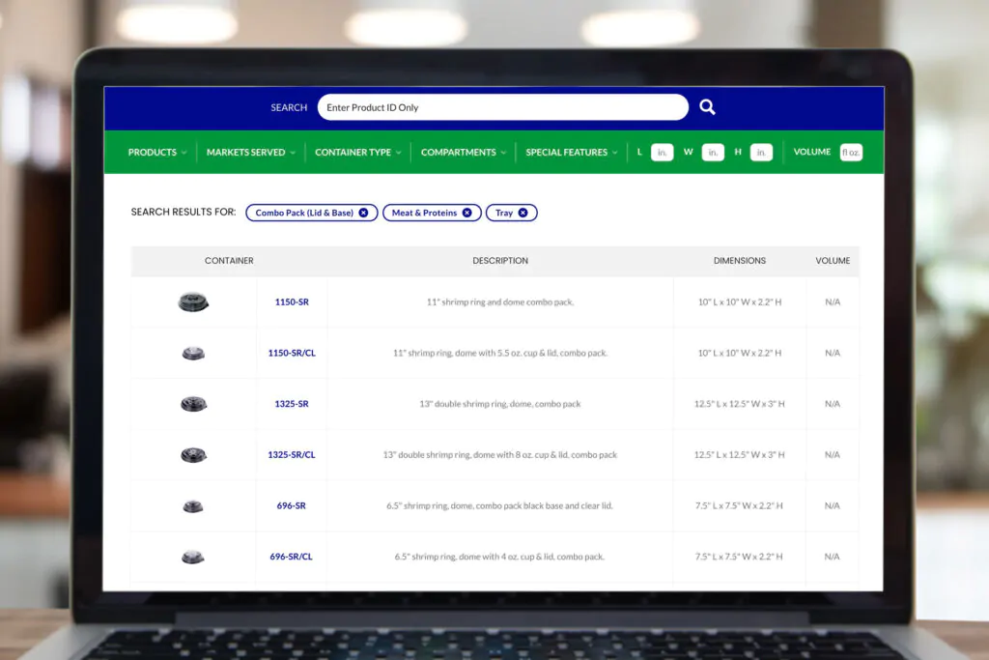Open the 696-SR product link
This screenshot has height=660, width=989.
pyautogui.click(x=292, y=505)
